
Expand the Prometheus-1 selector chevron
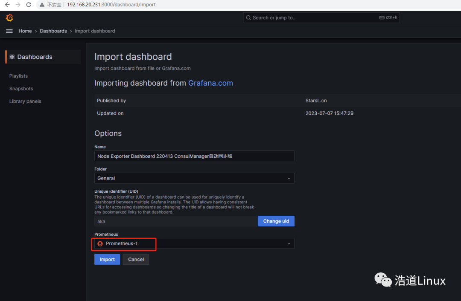pyautogui.click(x=289, y=243)
